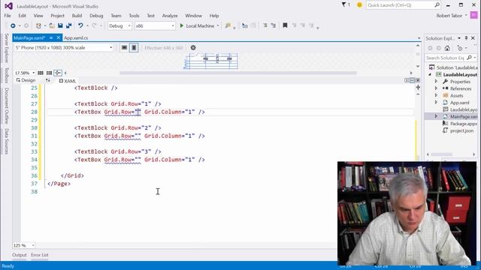Open the Edit menu
Viewport: 481px width, 270px height.
[x=22, y=16]
